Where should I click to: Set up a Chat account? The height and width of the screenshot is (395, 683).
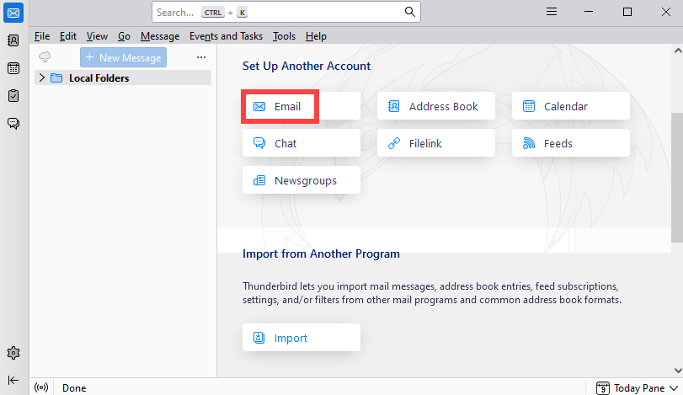point(301,143)
